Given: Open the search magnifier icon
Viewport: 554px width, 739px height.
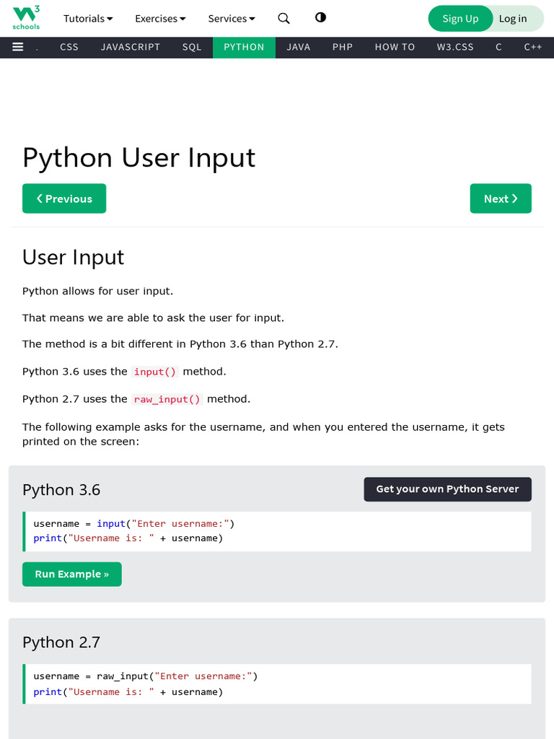Looking at the screenshot, I should [284, 19].
